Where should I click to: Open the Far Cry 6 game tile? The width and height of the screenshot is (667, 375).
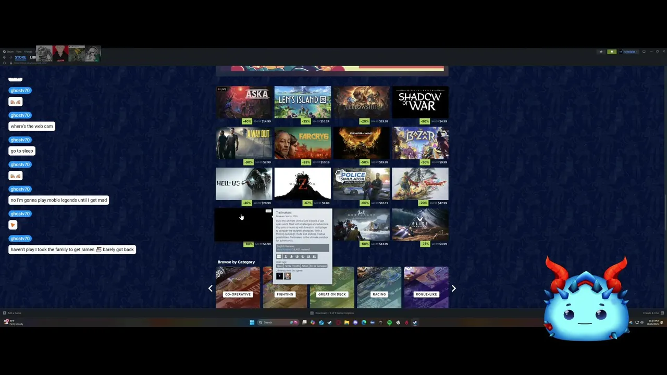302,145
